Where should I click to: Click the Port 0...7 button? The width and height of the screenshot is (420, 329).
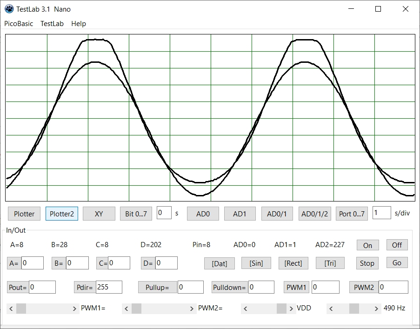coord(352,214)
